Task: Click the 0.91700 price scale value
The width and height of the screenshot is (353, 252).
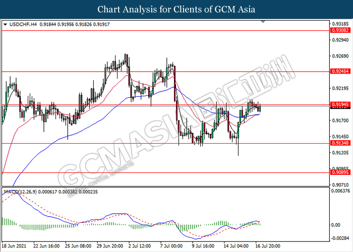Action: click(341, 120)
